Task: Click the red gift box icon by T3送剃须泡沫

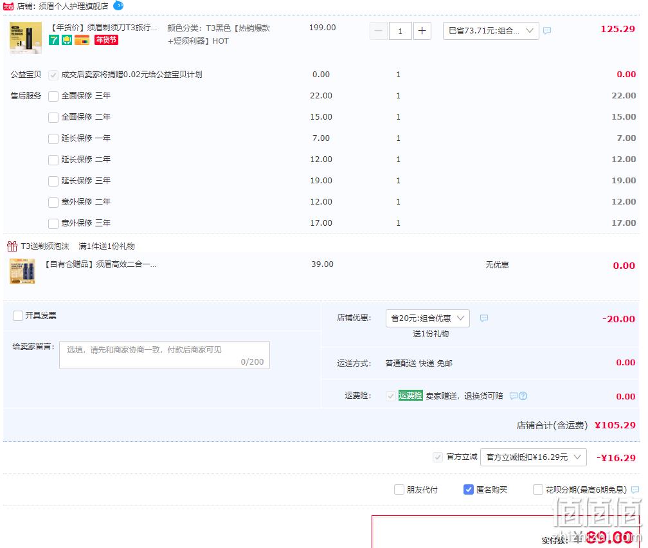Action: tap(12, 246)
